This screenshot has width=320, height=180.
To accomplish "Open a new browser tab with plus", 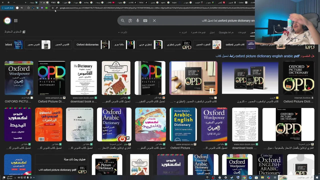I will click(x=25, y=2).
